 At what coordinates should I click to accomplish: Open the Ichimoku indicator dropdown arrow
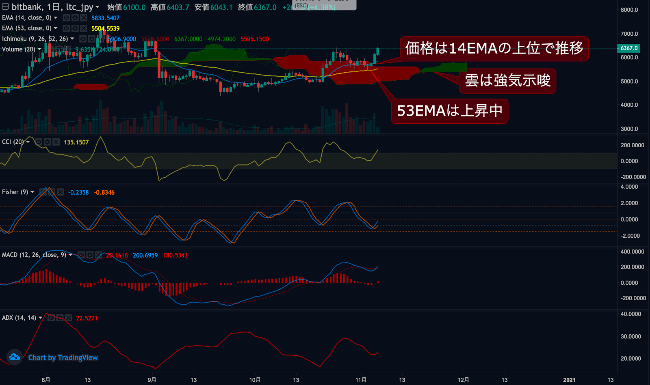72,39
